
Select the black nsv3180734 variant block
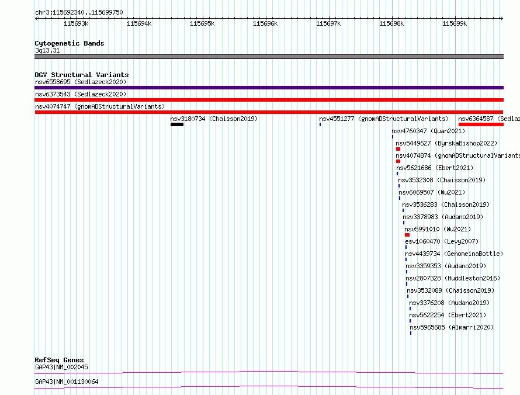(x=177, y=124)
